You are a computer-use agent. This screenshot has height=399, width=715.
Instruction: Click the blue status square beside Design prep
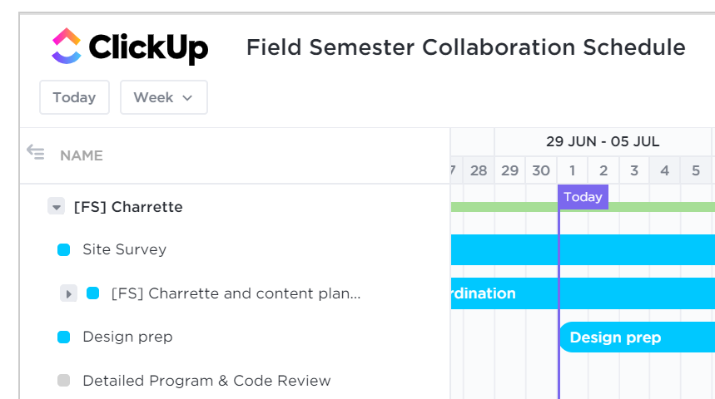64,337
